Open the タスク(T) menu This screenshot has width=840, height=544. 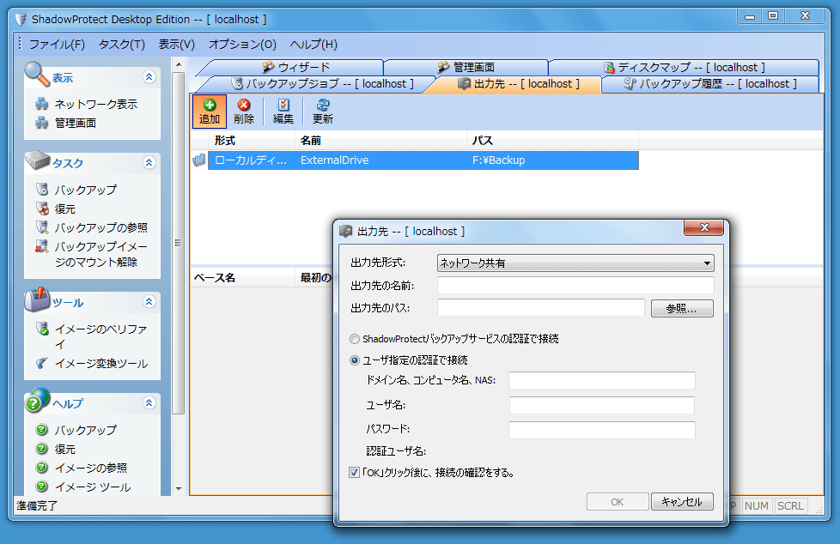tap(122, 45)
